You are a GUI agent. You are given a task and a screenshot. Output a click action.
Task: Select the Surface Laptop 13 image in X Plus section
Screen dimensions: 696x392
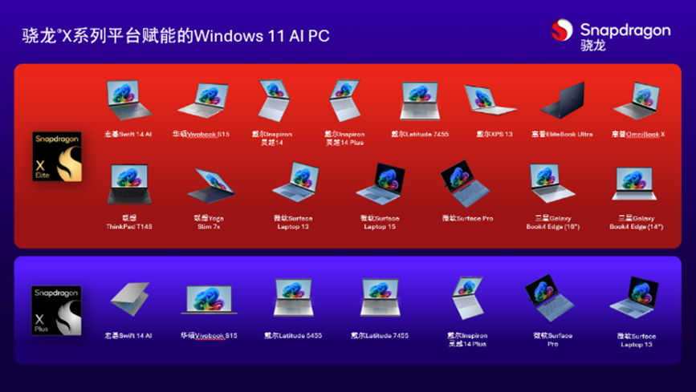(634, 297)
